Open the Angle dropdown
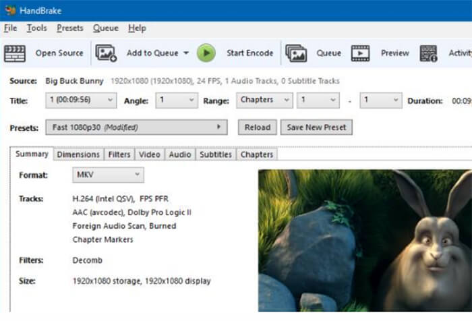The height and width of the screenshot is (321, 472). 177,100
